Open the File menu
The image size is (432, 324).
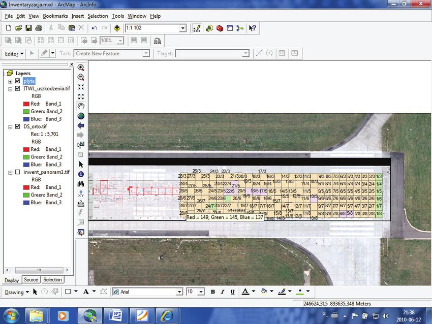coord(9,16)
